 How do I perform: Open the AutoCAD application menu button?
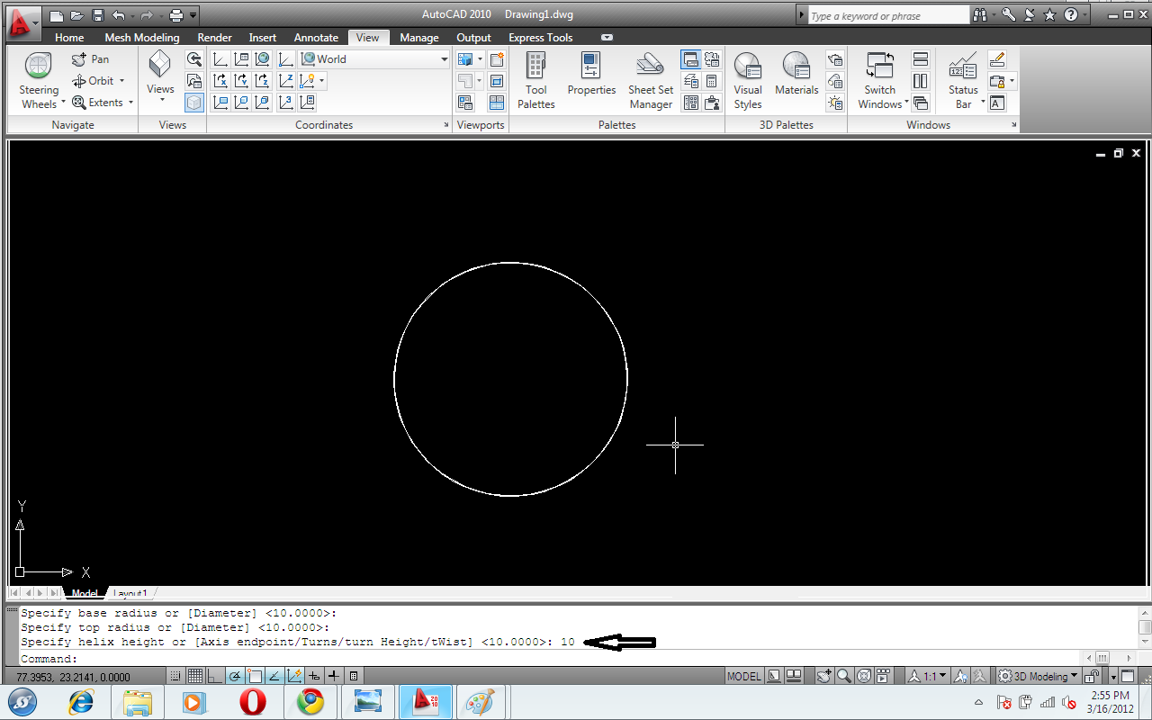pyautogui.click(x=22, y=22)
